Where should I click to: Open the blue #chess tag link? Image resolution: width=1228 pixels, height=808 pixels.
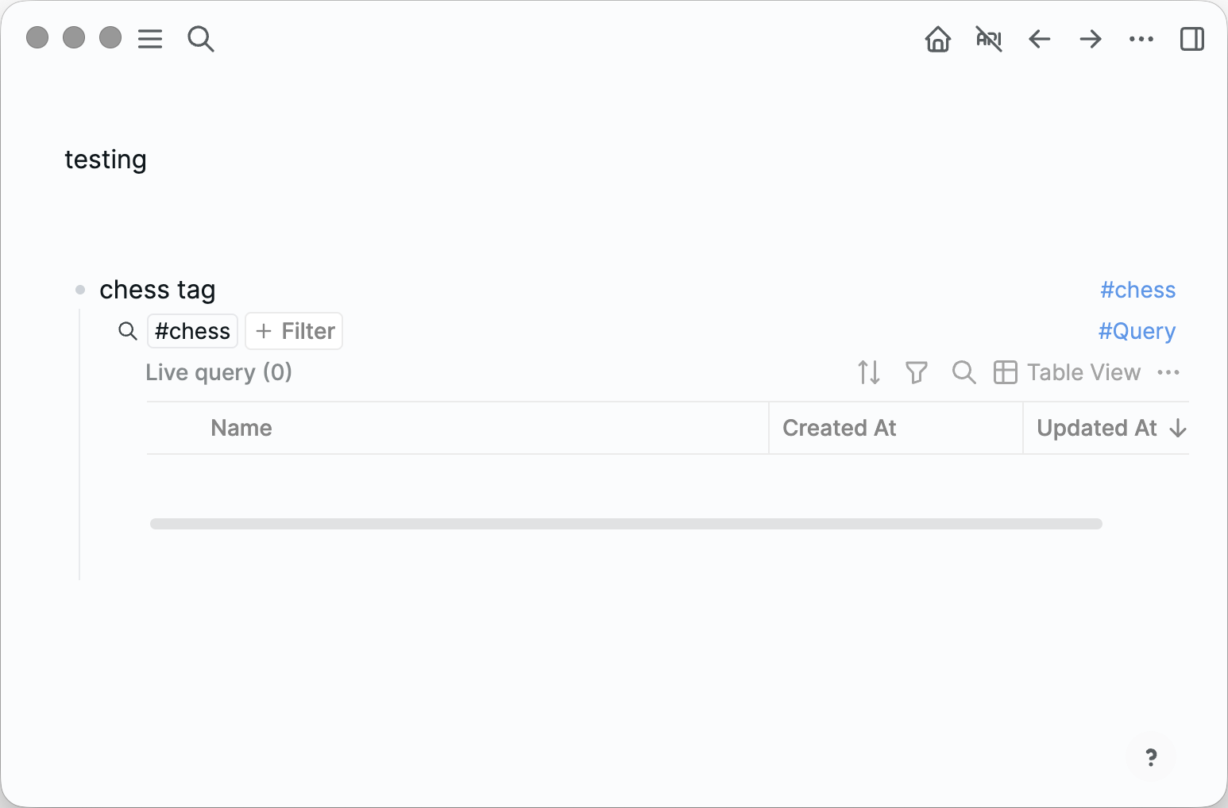click(1137, 290)
